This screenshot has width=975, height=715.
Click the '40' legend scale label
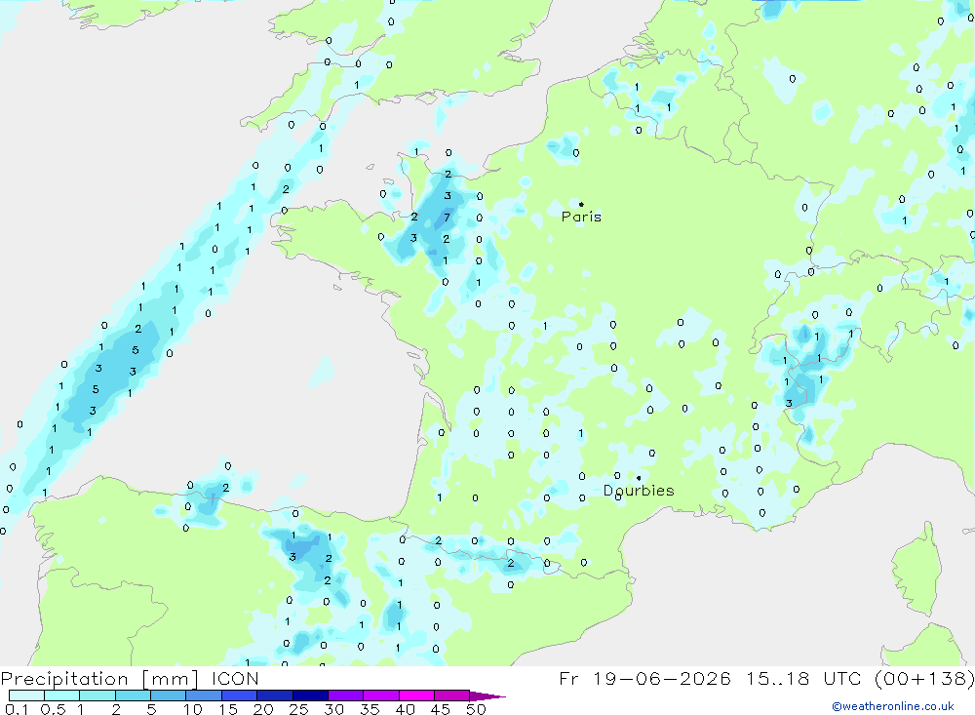pyautogui.click(x=405, y=709)
